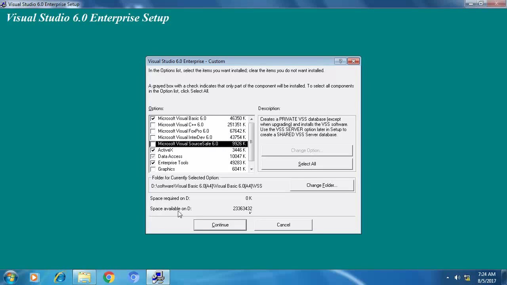Click the 46350 K size value
The image size is (507, 285).
(x=238, y=118)
